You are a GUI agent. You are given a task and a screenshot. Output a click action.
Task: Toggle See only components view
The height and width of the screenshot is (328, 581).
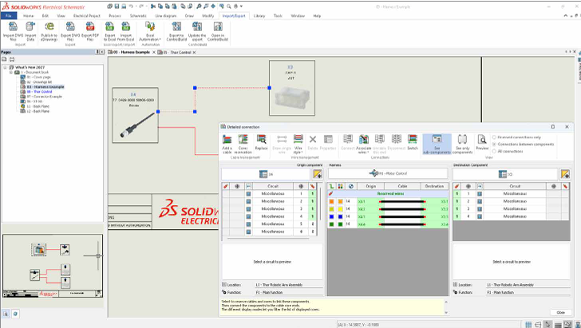pyautogui.click(x=462, y=144)
